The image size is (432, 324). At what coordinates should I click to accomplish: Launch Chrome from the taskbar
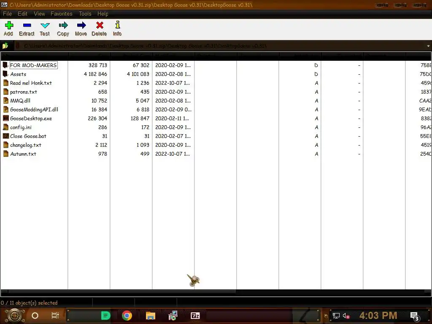point(127,316)
